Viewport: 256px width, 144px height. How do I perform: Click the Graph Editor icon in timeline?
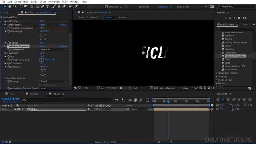coord(148,100)
